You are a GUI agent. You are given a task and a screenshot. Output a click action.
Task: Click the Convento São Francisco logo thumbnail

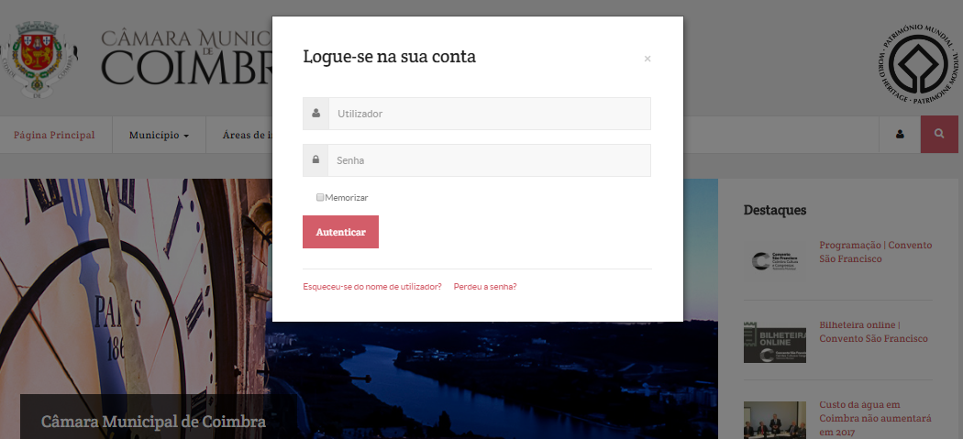pyautogui.click(x=774, y=261)
